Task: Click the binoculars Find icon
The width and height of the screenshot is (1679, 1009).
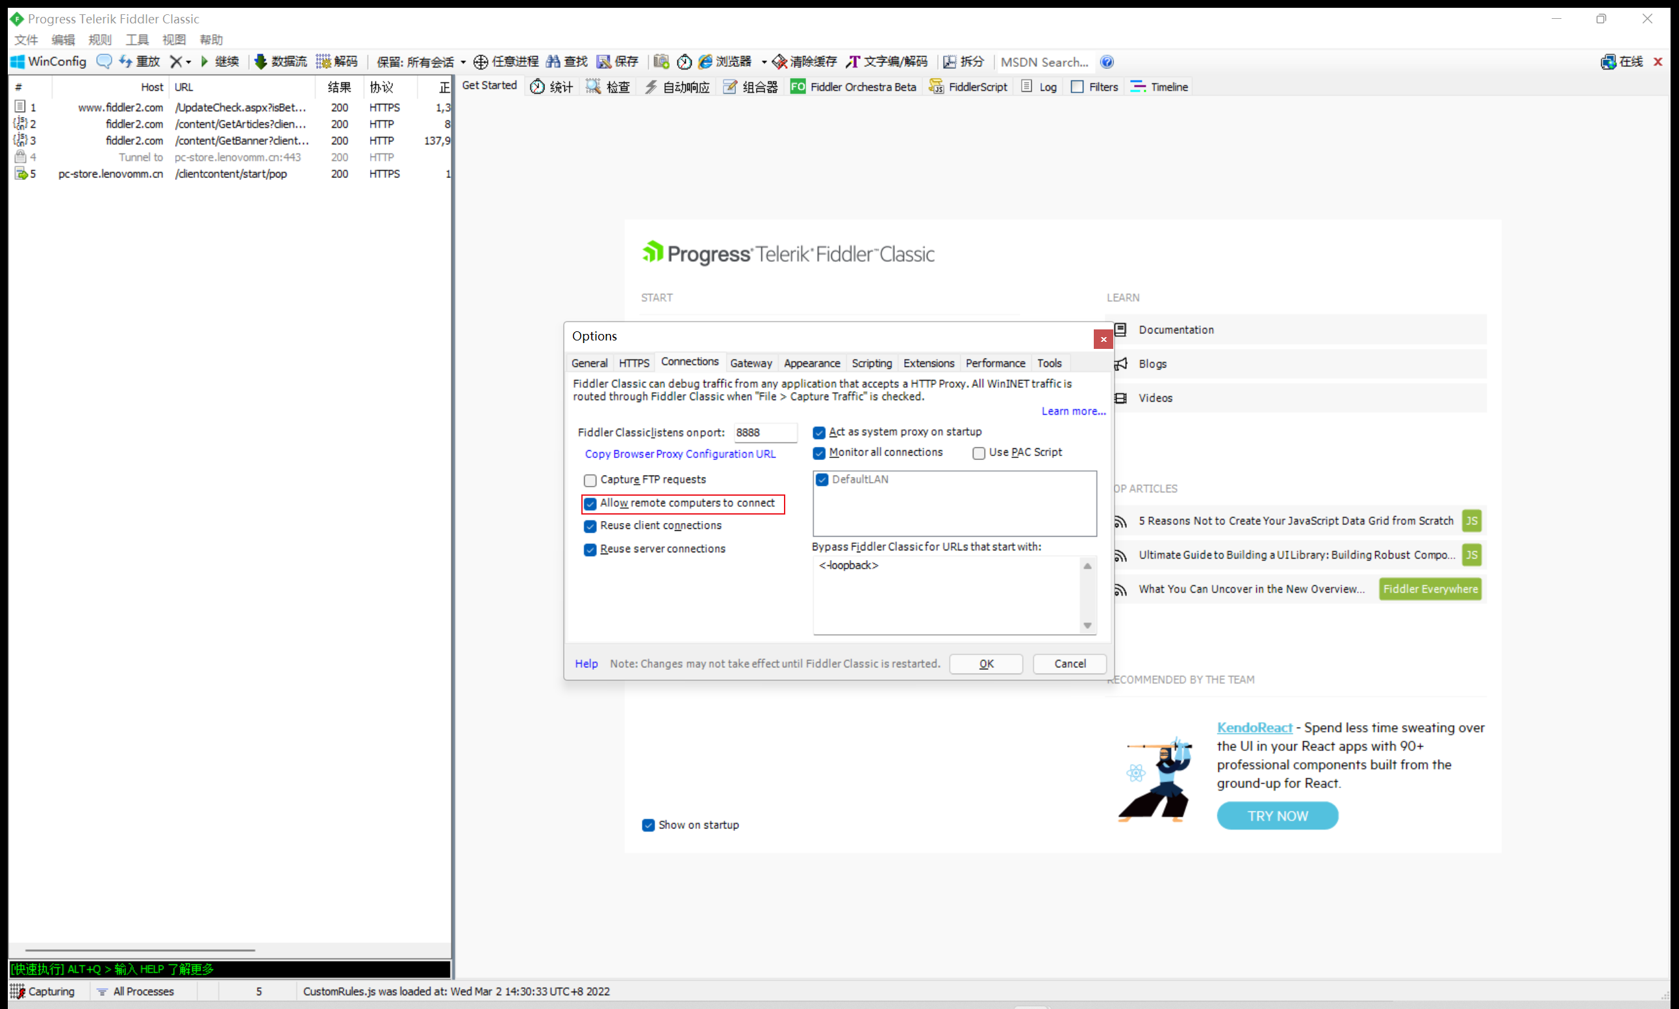Action: pos(553,62)
